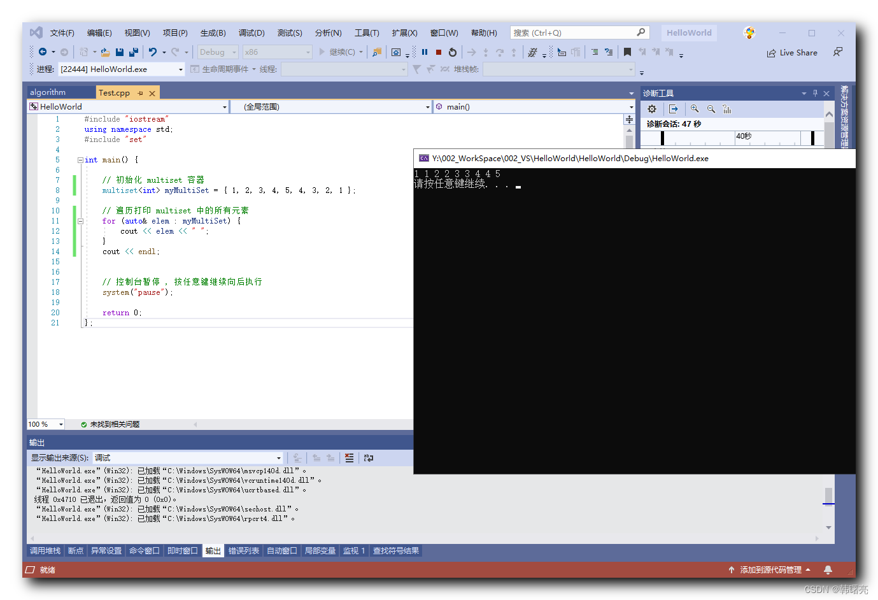Navigate backward with the back arrow icon
This screenshot has height=600, width=878.
(43, 52)
